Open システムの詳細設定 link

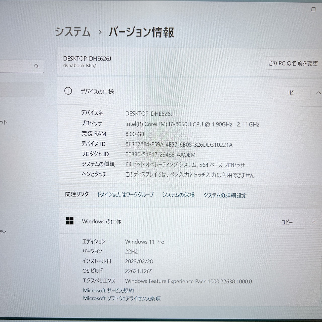pos(225,195)
